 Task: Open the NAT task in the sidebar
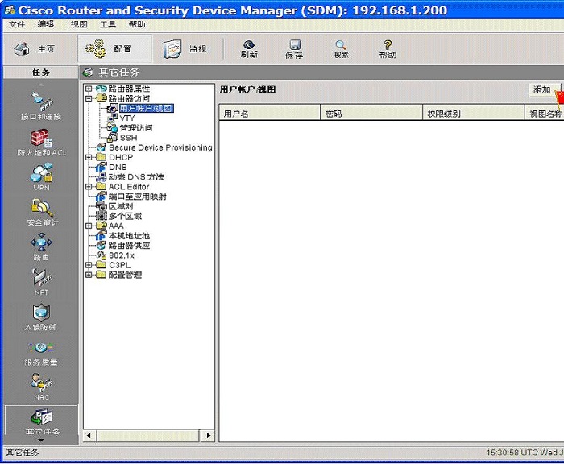click(41, 283)
